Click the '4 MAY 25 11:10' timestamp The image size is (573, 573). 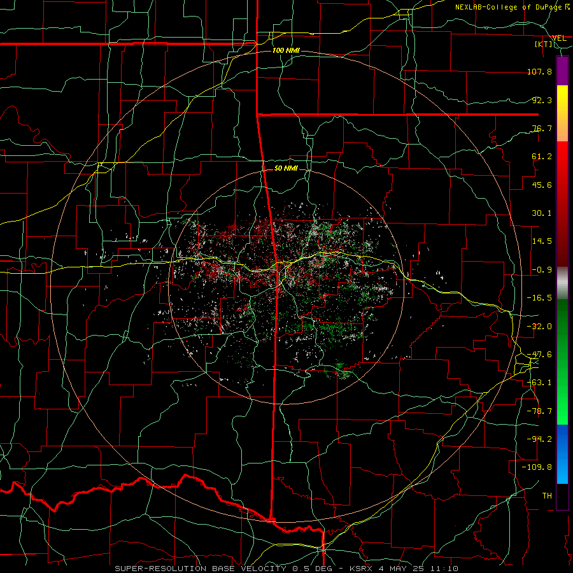click(x=418, y=569)
